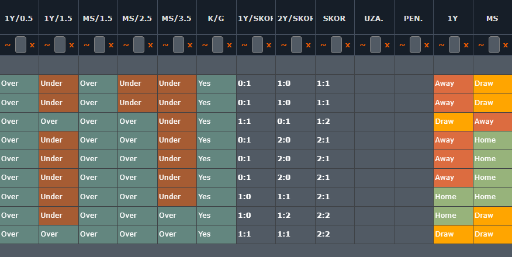The image size is (512, 257).
Task: Click the orange x under 1Y/1.5
Action: (71, 45)
